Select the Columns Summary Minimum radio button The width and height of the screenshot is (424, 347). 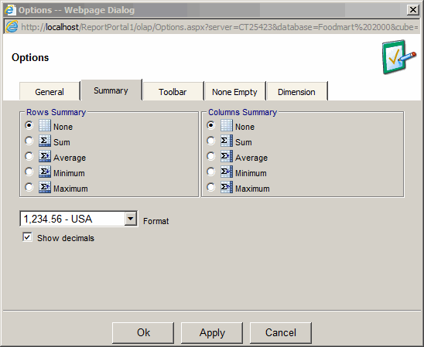pyautogui.click(x=210, y=172)
